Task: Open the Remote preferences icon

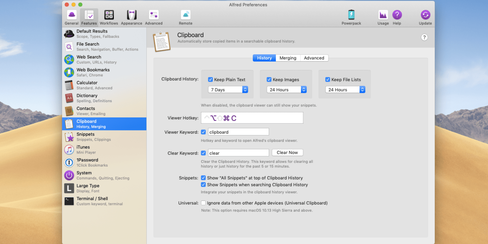Action: click(185, 14)
